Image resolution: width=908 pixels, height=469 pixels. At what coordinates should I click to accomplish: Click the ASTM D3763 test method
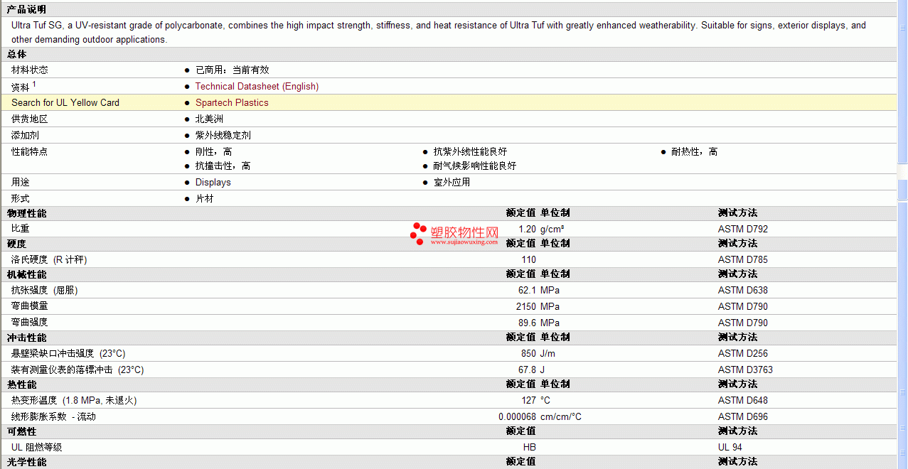(x=745, y=370)
